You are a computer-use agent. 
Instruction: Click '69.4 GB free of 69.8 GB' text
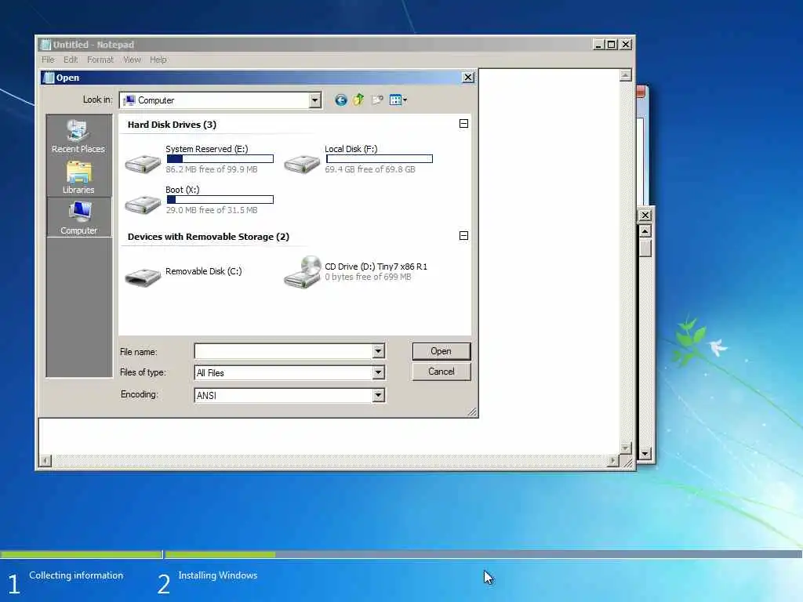pyautogui.click(x=370, y=169)
